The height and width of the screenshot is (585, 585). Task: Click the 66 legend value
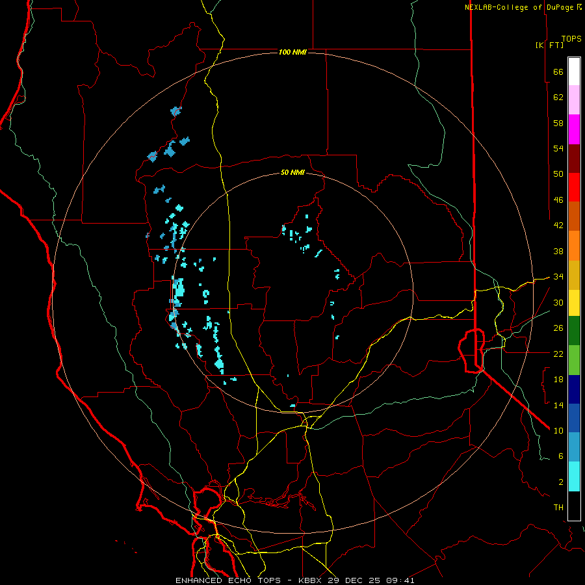558,71
